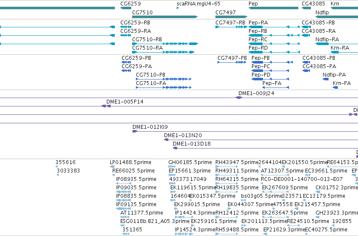Click the Ndfip gene label
Viewport: 358px width, 236px height.
(x=322, y=12)
